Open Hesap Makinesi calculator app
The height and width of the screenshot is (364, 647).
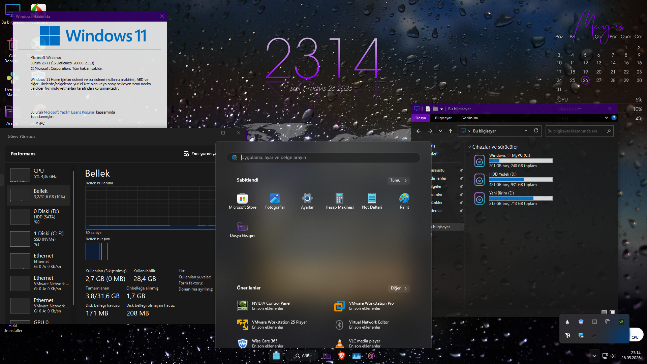pos(339,201)
